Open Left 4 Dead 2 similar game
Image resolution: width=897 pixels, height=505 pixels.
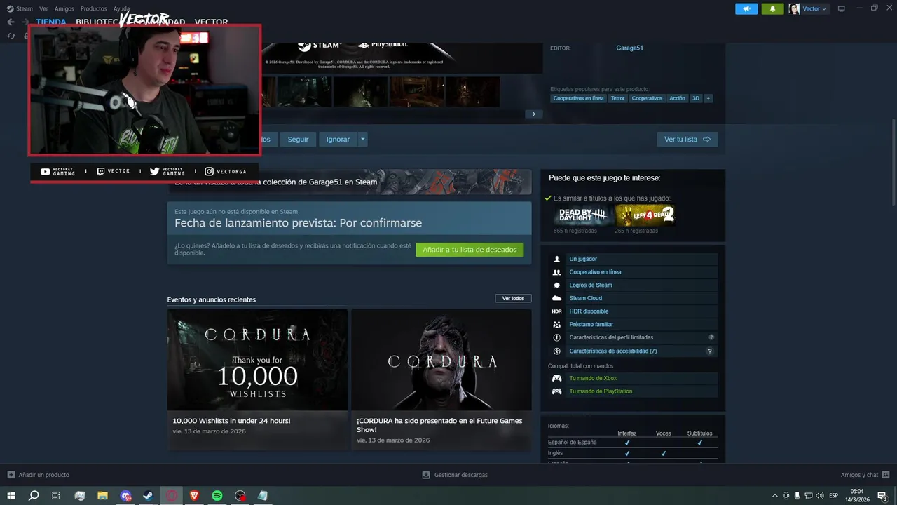click(644, 215)
